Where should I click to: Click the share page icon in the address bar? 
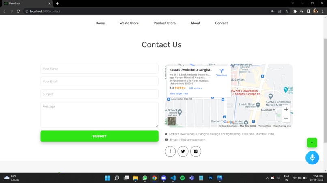click(x=280, y=11)
